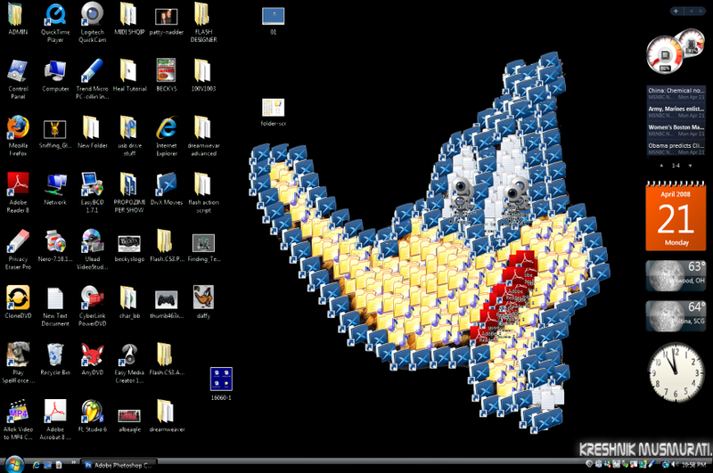Open Women's Boston Marathon headline
The width and height of the screenshot is (713, 473).
click(x=676, y=130)
